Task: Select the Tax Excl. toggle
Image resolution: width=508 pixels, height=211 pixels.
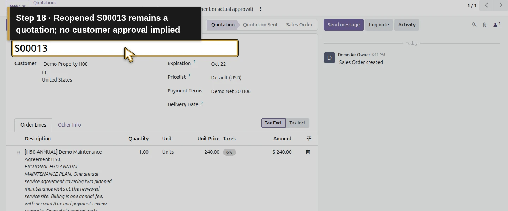Action: 273,123
